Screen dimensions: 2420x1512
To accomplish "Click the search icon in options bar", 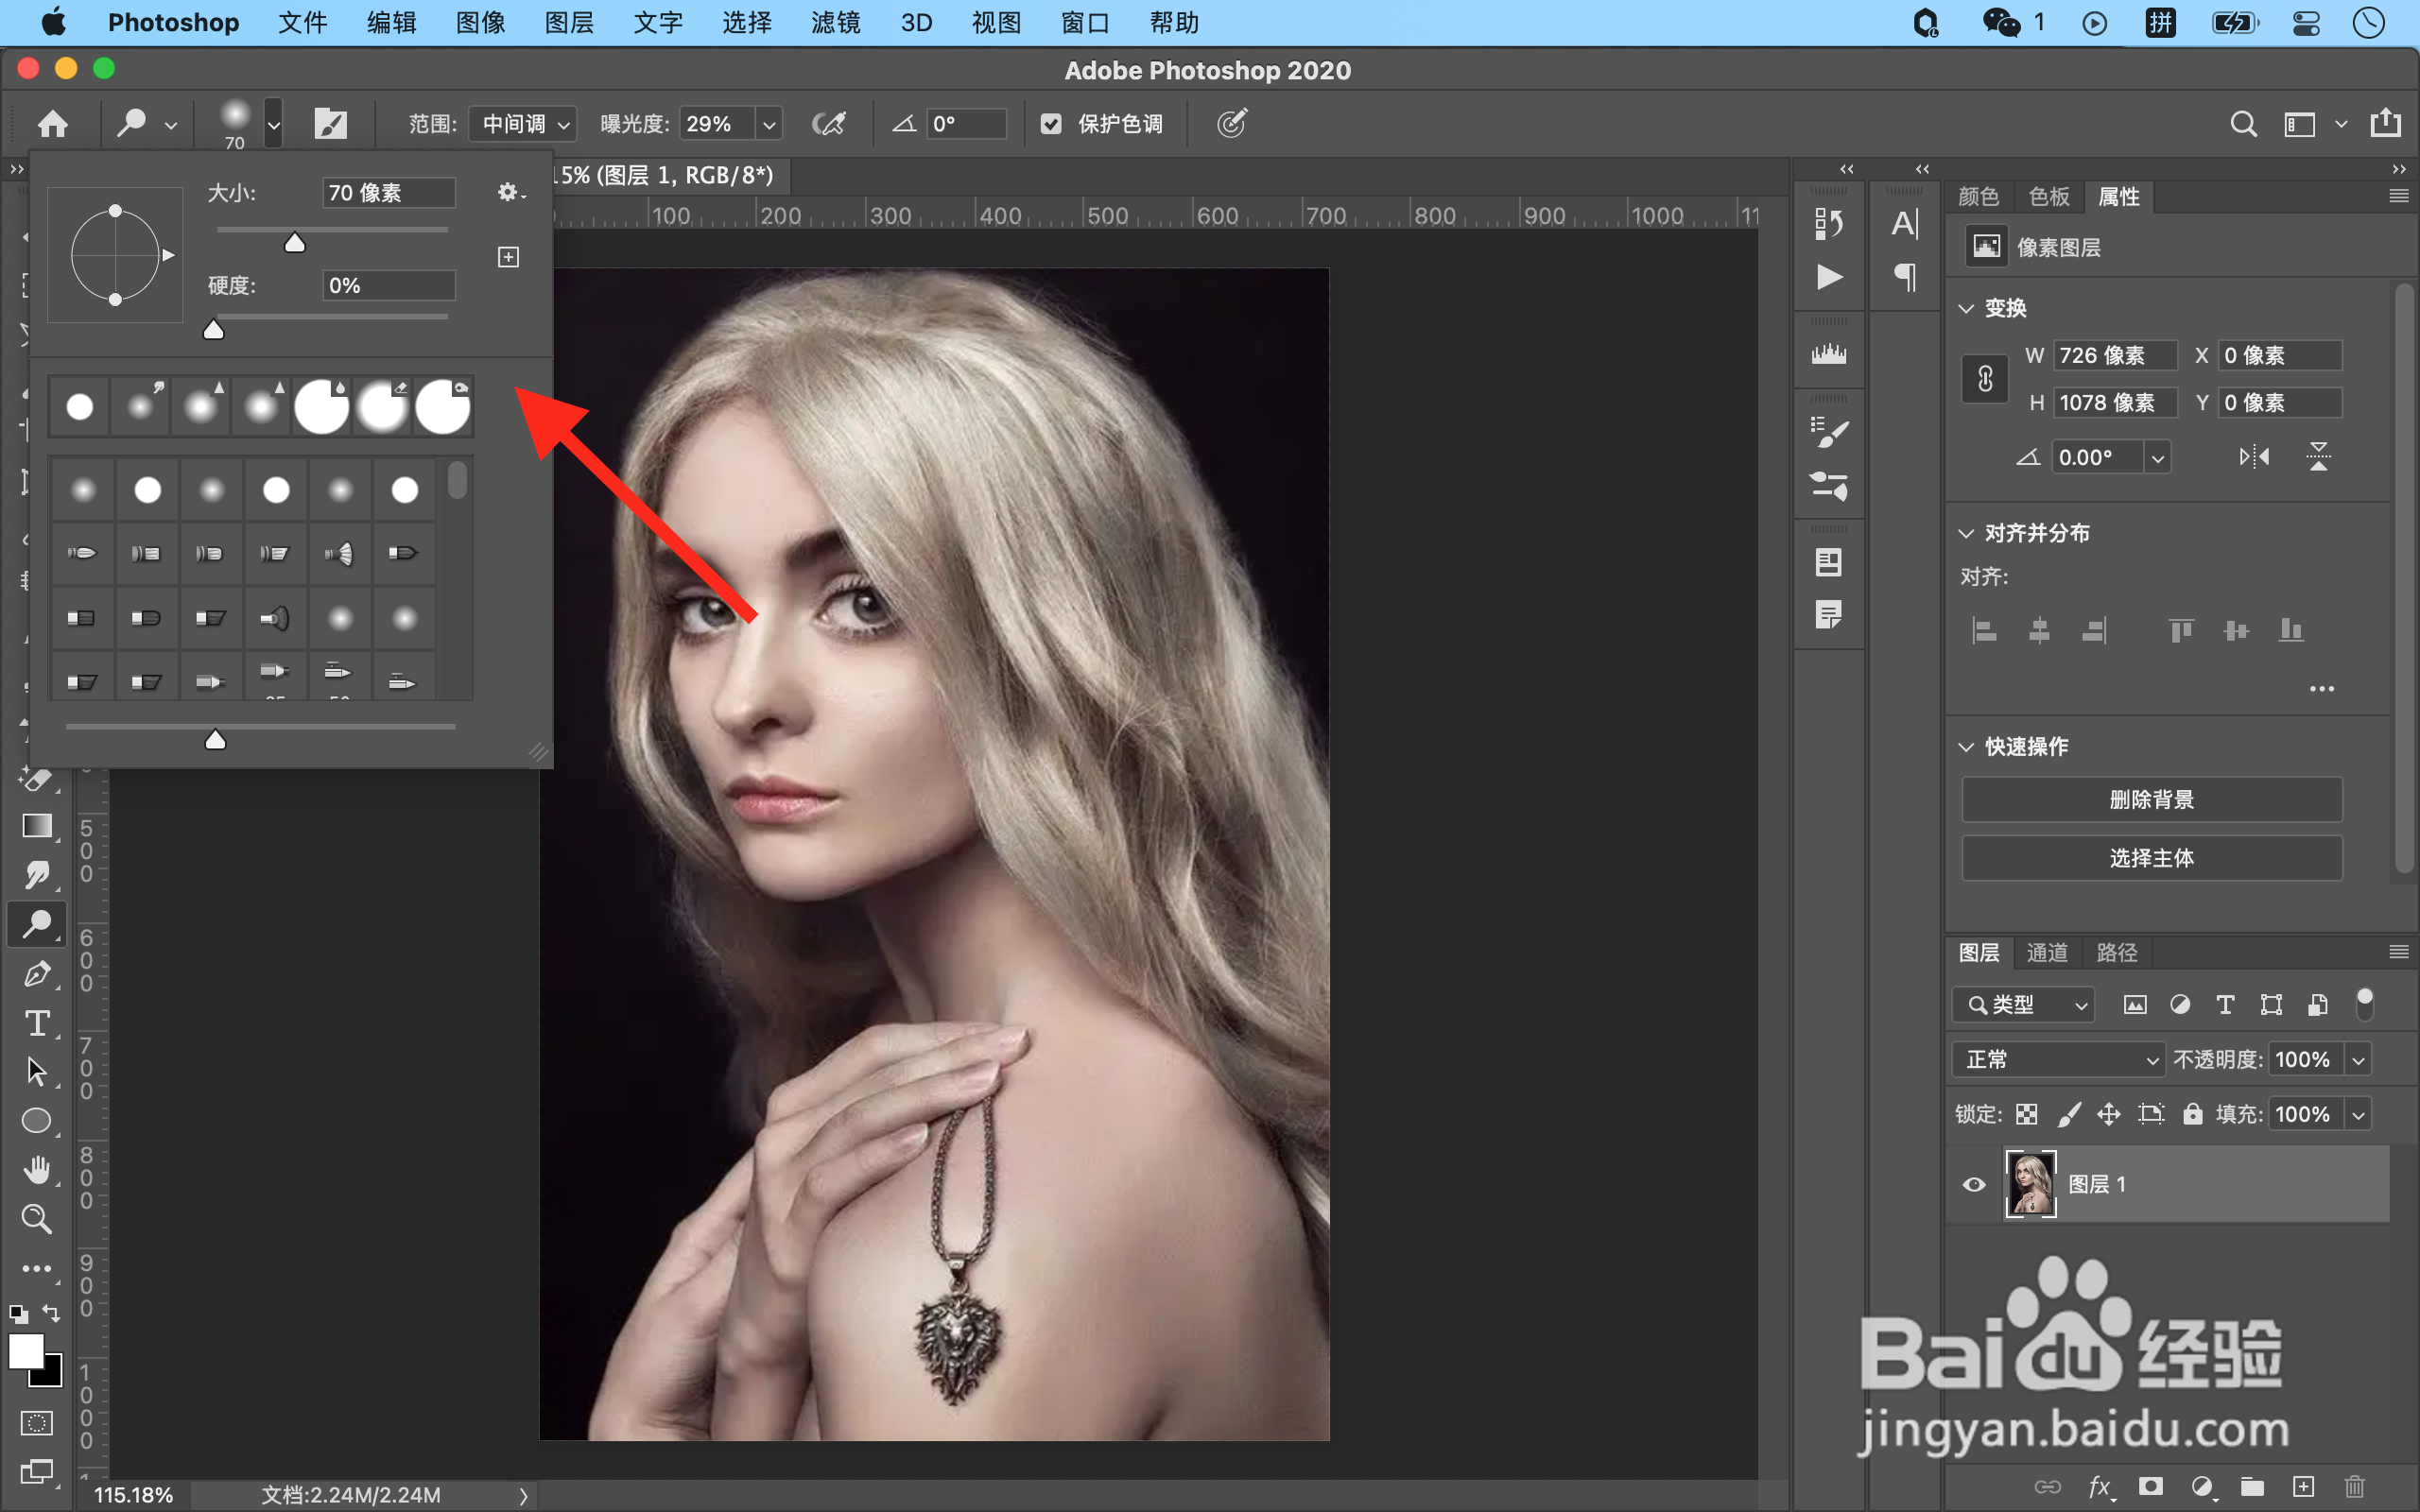I will point(2244,124).
